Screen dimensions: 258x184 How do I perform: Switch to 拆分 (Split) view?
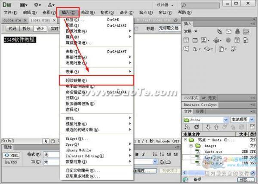tap(26, 28)
